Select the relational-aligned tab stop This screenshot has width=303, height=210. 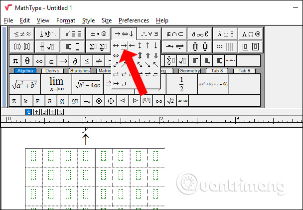point(52,112)
